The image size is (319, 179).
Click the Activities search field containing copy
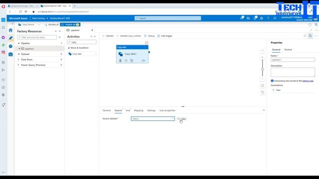click(82, 42)
